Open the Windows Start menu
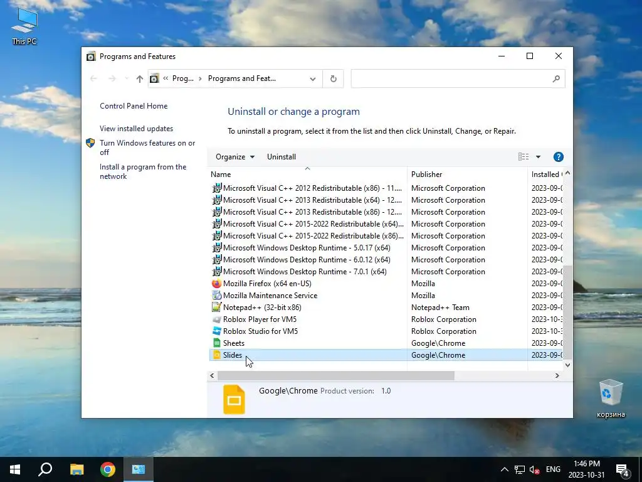 (x=15, y=469)
